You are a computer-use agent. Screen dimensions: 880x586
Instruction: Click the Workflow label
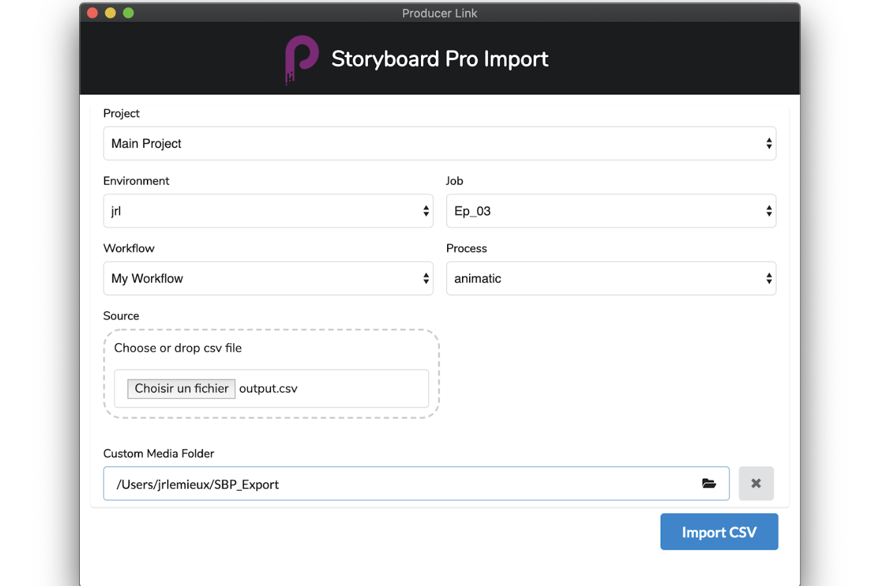(129, 249)
